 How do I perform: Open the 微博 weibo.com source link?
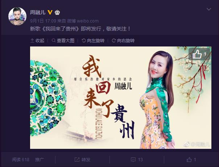point(83,21)
